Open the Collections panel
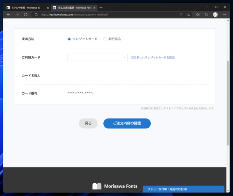This screenshot has height=196, width=233. 206,14
